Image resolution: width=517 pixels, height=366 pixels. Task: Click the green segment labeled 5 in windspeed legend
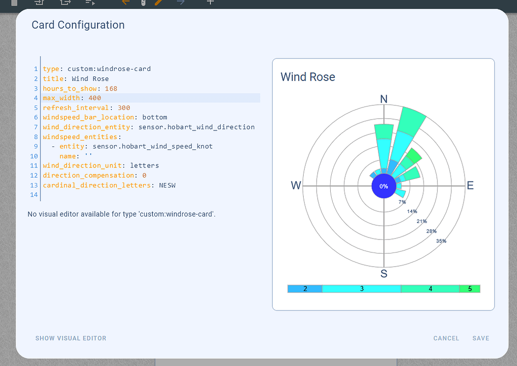(x=470, y=288)
